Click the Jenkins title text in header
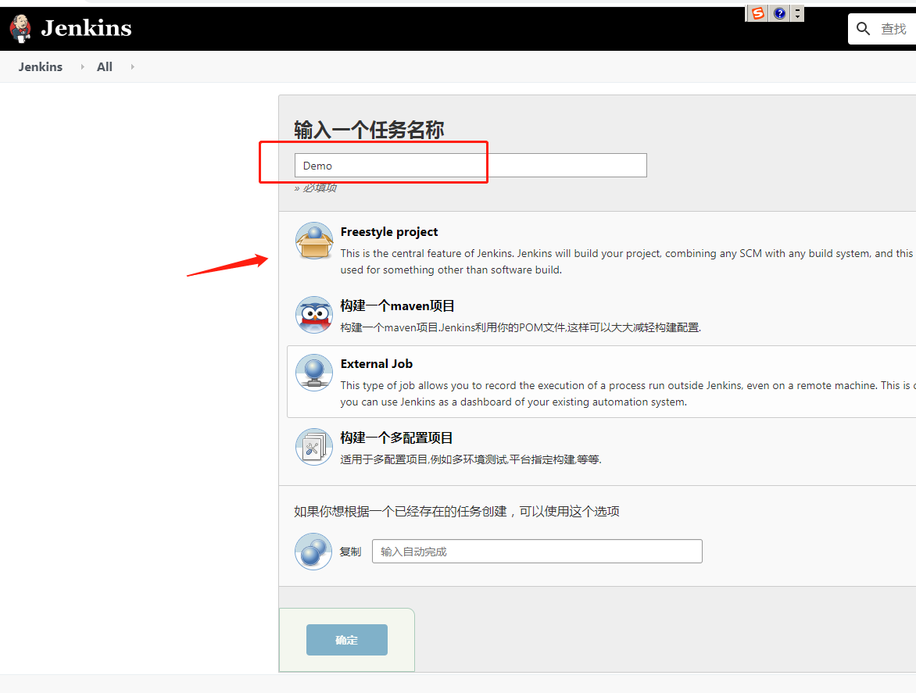The image size is (916, 693). [86, 29]
